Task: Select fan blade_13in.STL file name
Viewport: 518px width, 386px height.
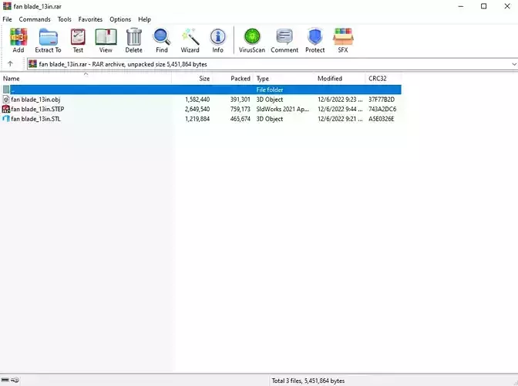Action: pos(35,119)
